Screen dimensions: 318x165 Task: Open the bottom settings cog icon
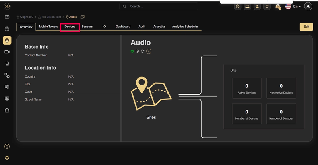[7, 158]
